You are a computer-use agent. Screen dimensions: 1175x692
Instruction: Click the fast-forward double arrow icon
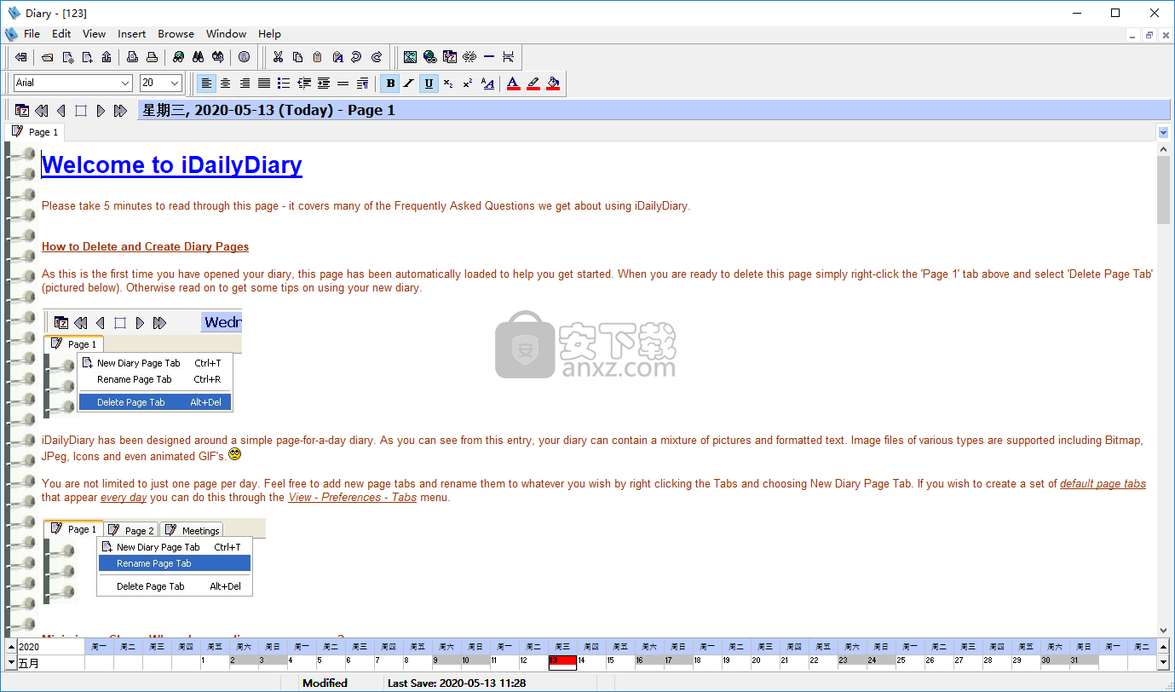[120, 110]
